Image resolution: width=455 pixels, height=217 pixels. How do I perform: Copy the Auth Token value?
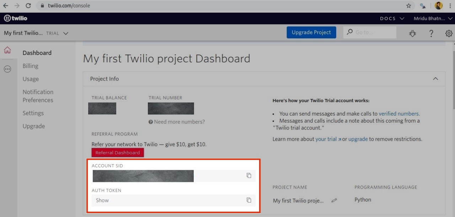[249, 200]
